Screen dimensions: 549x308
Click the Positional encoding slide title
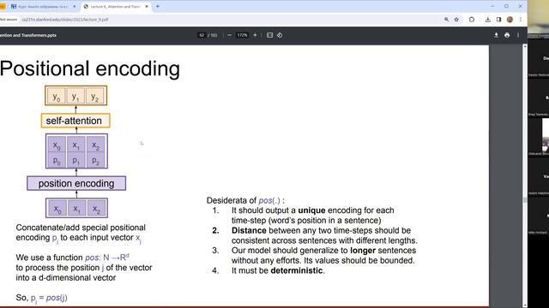tap(90, 68)
